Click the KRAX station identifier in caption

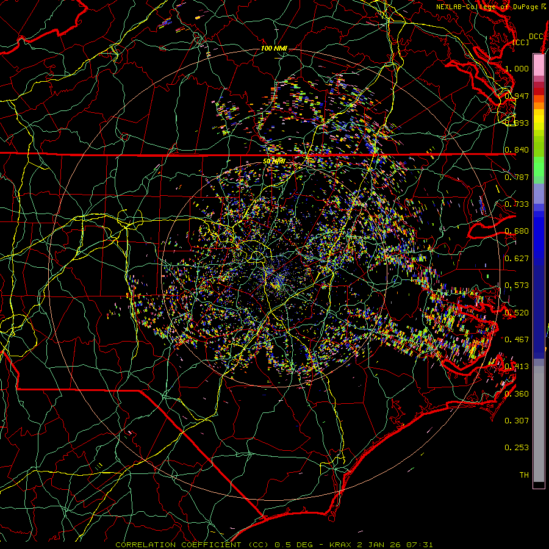(x=342, y=545)
